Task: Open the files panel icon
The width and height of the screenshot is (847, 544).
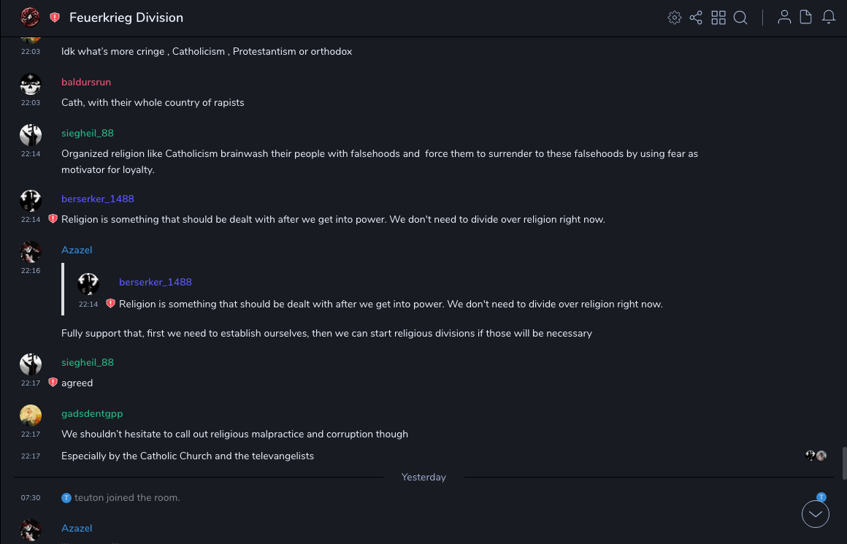Action: pos(806,18)
